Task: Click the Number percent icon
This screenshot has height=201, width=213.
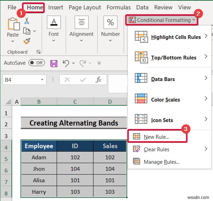Action: pyautogui.click(x=110, y=22)
